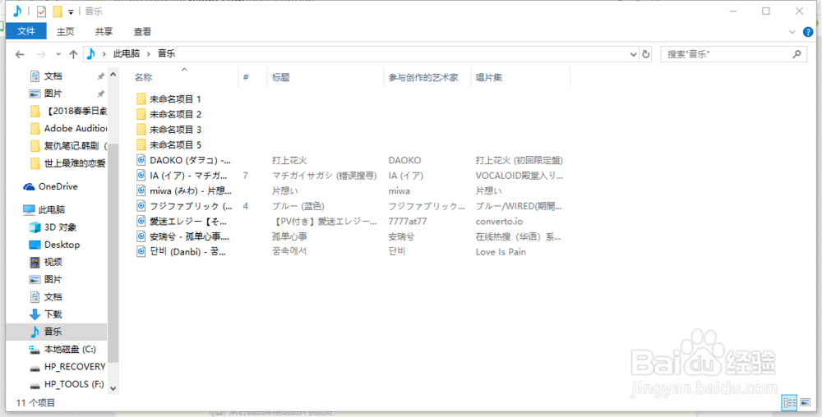Click navigation pane scroll down arrow
The height and width of the screenshot is (417, 822).
[x=113, y=389]
